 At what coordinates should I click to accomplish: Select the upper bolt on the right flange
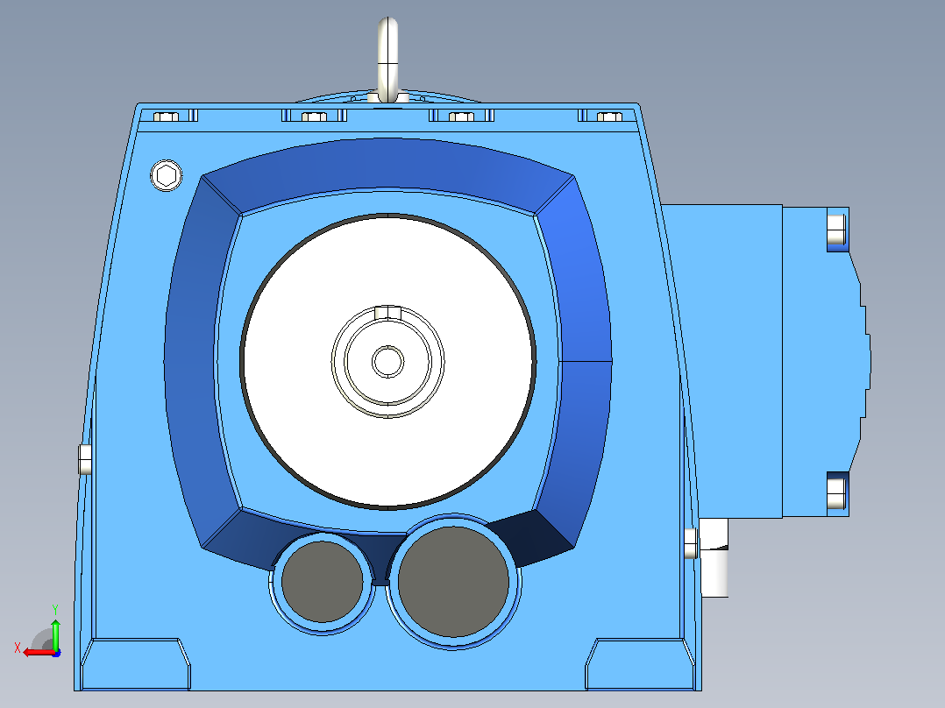(x=836, y=230)
